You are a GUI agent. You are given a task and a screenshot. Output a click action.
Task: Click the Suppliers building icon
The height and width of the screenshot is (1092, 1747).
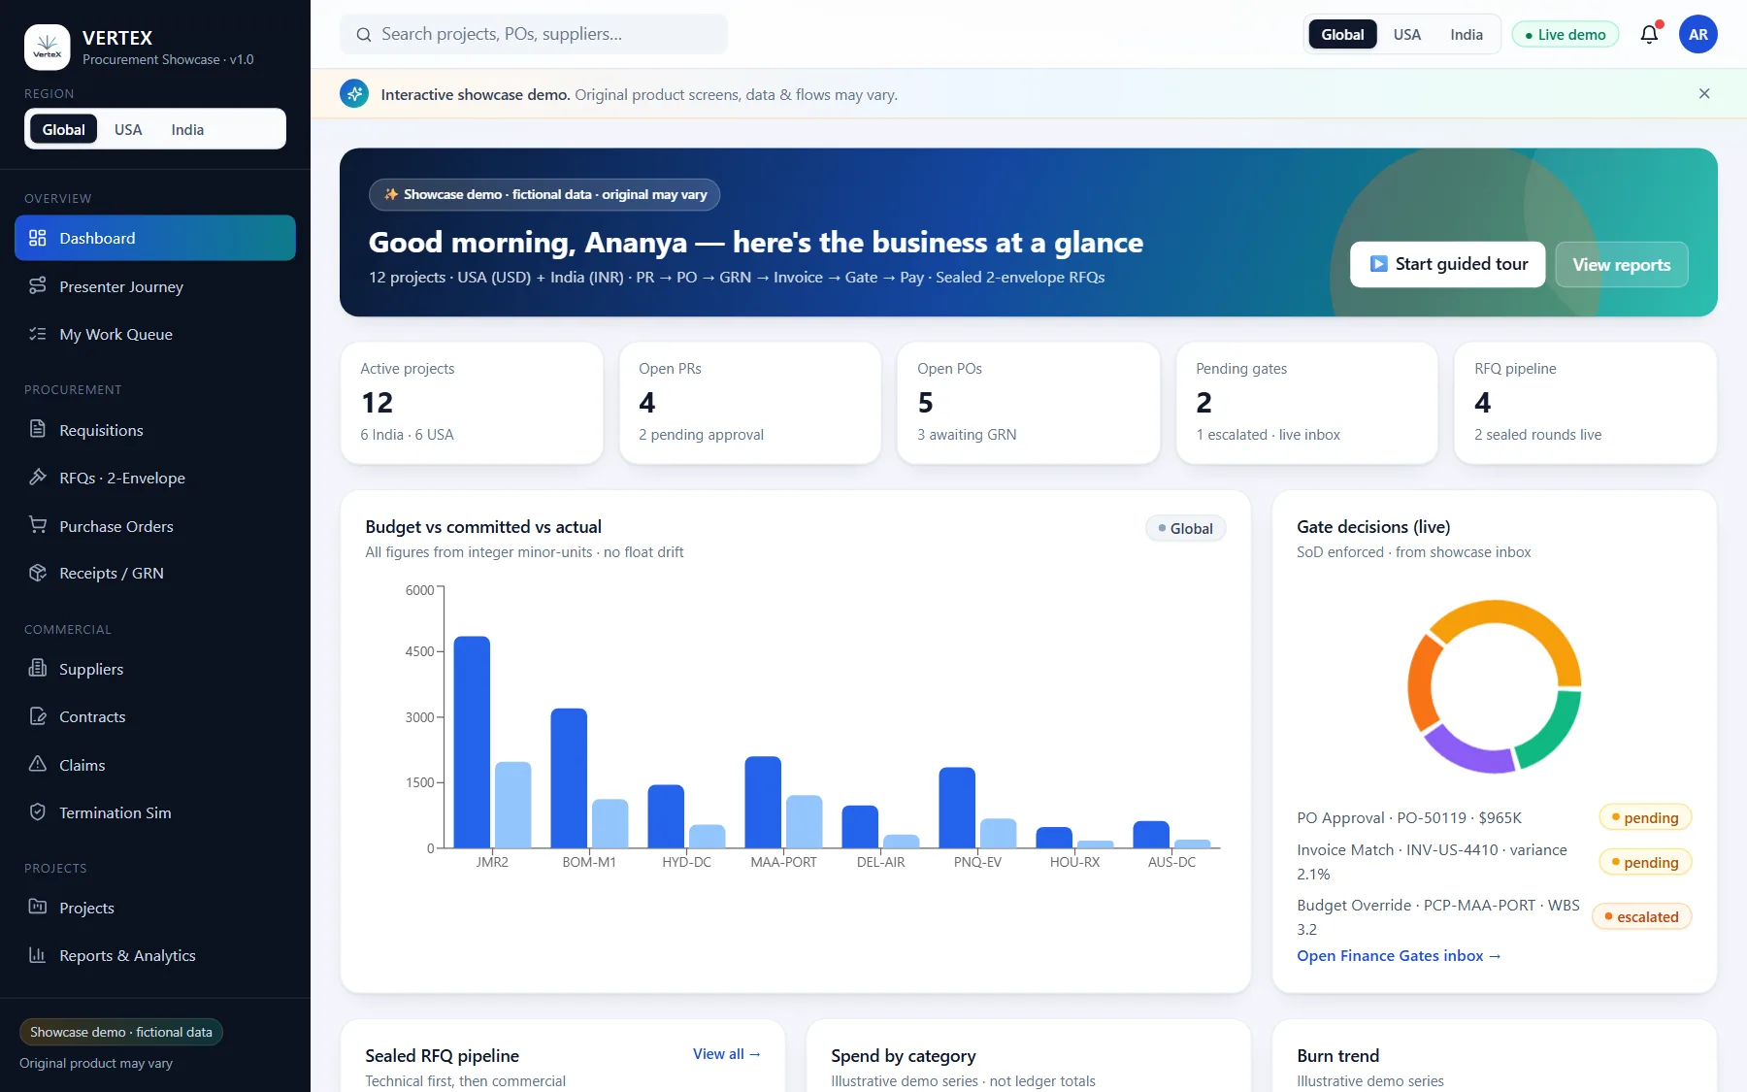coord(38,669)
